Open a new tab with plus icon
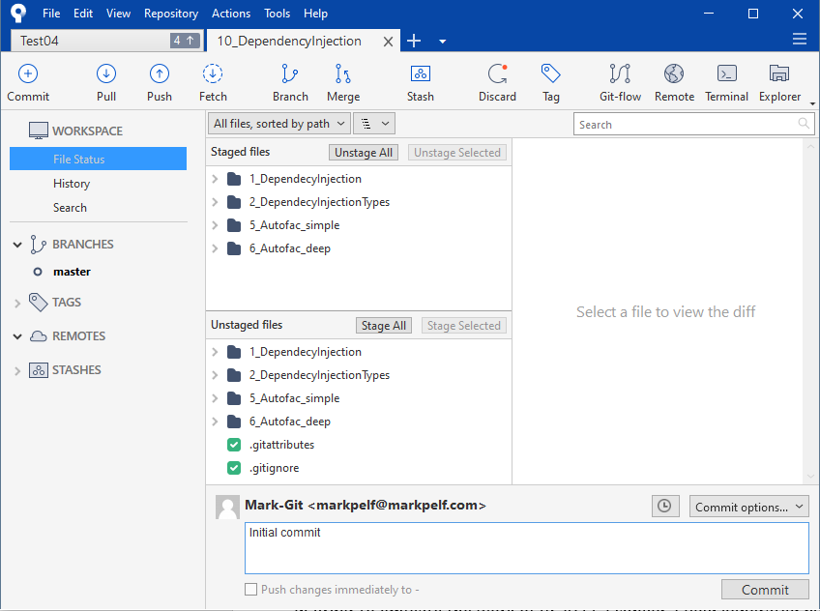820x611 pixels. pos(414,41)
